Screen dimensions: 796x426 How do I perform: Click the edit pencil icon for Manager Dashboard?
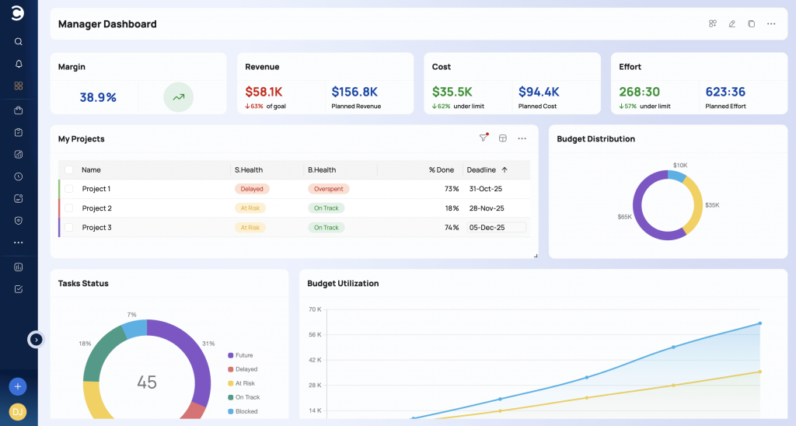tap(731, 24)
